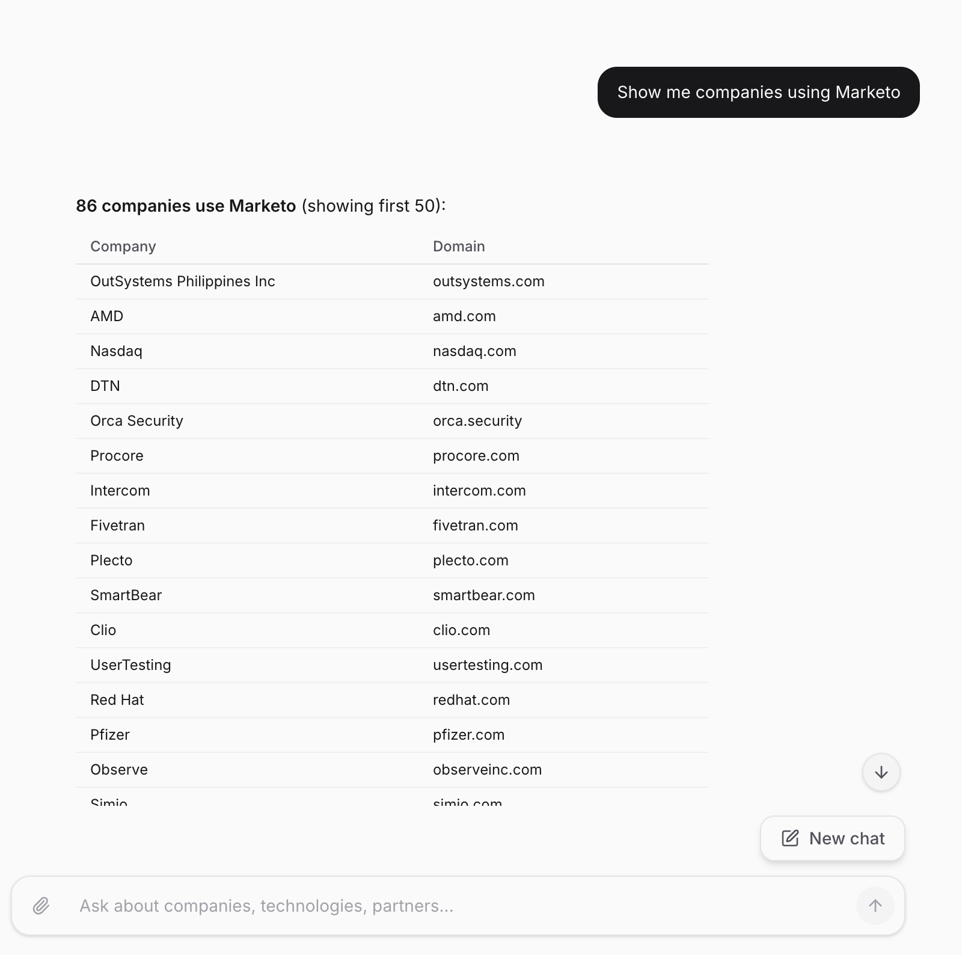The width and height of the screenshot is (962, 955).
Task: Select the Orca Security row
Action: (x=136, y=421)
